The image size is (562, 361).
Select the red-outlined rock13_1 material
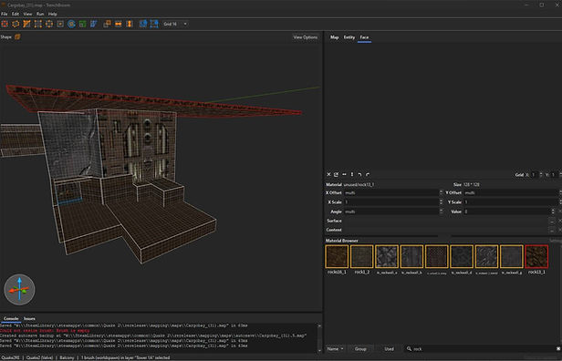pyautogui.click(x=536, y=256)
